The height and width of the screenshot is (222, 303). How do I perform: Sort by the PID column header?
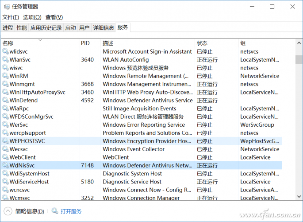90,43
